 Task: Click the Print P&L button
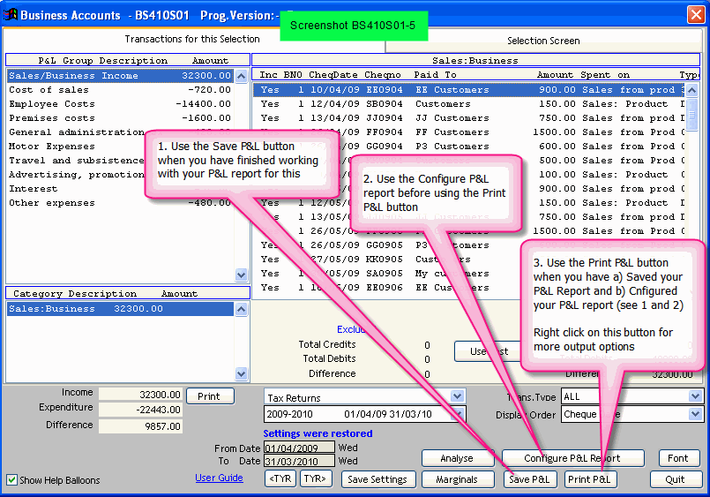pos(590,479)
